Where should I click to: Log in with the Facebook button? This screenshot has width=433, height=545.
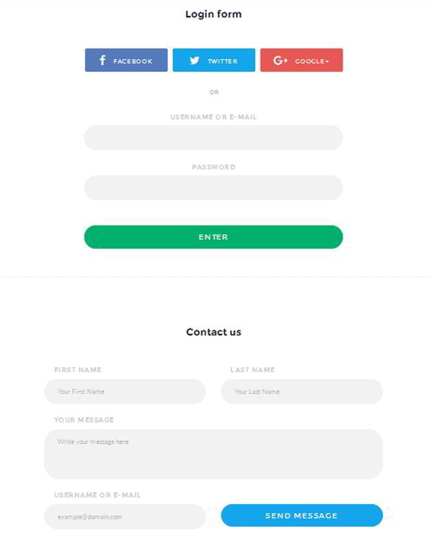[126, 60]
